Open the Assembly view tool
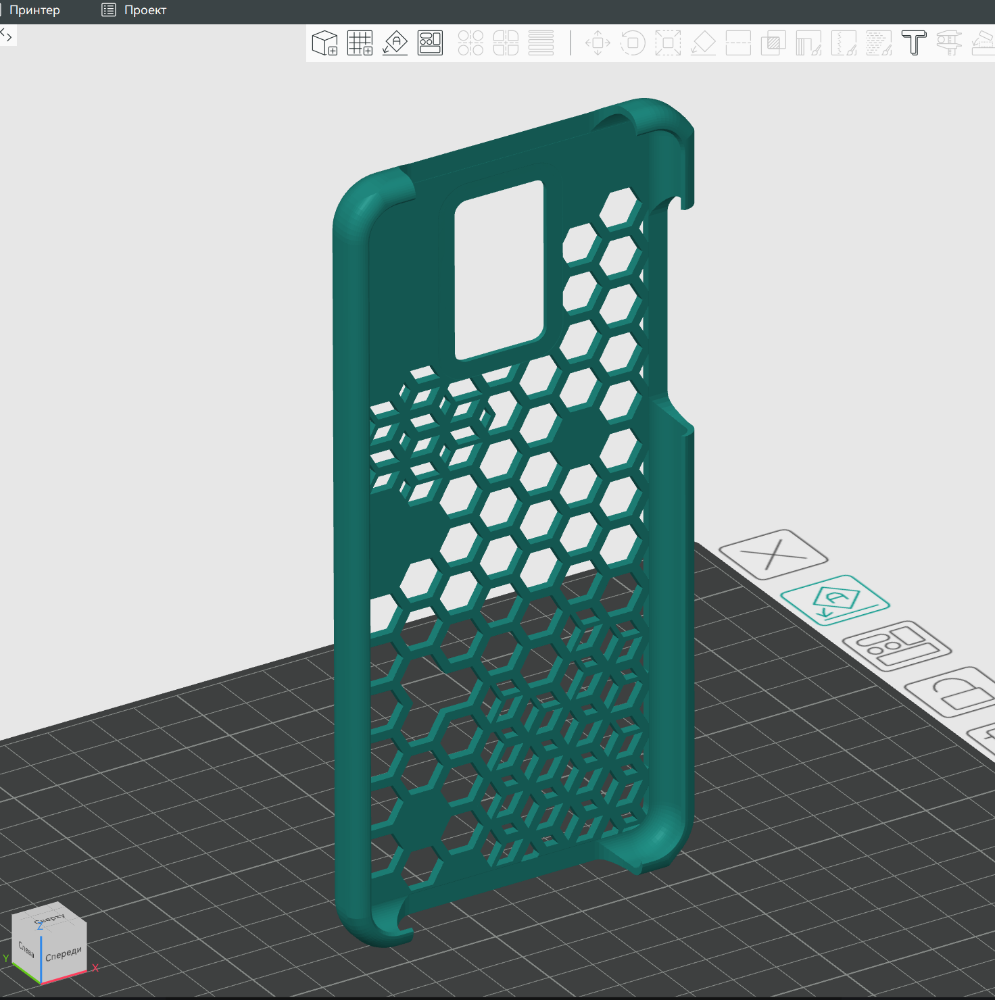This screenshot has height=1000, width=995. 984,43
